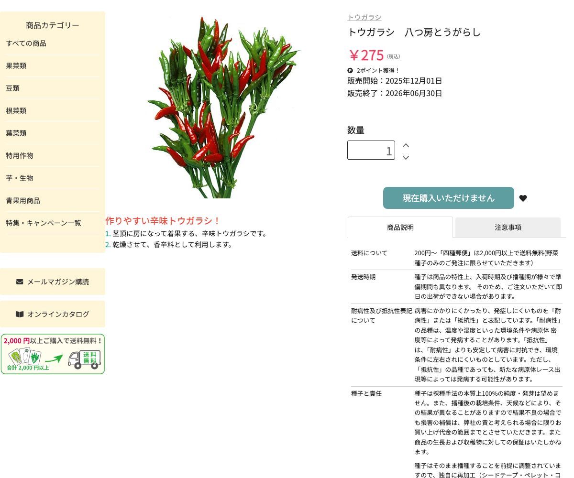Viewport: 574px width, 478px height.
Task: Open the online catalog book icon
Action: pyautogui.click(x=20, y=314)
